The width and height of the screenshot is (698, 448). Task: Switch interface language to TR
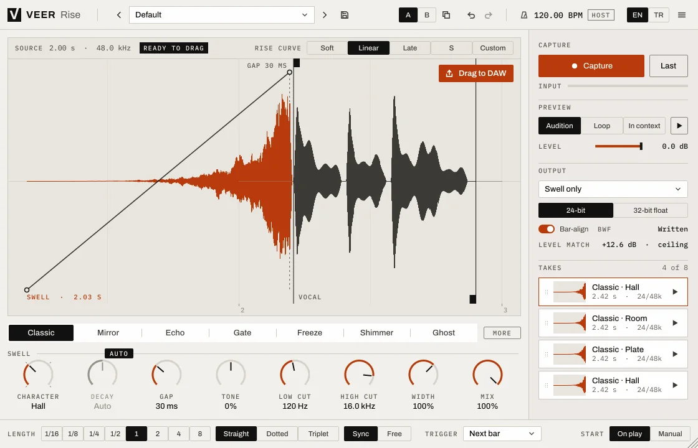pyautogui.click(x=658, y=15)
